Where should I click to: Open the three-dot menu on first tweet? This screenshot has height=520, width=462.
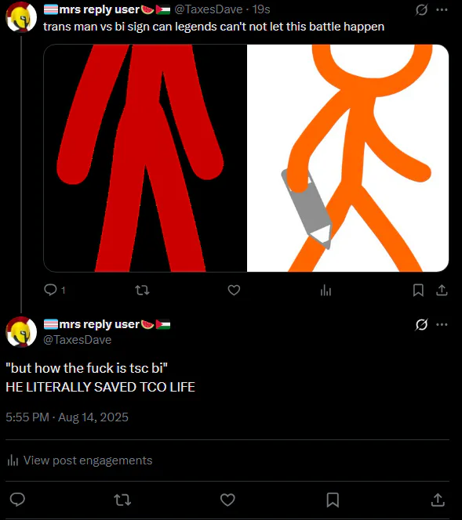[442, 9]
